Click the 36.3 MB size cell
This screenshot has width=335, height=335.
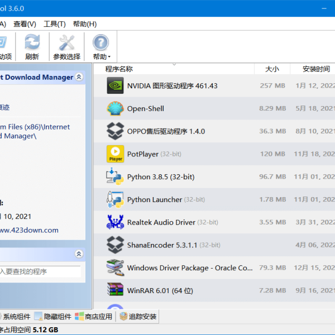coord(272,131)
